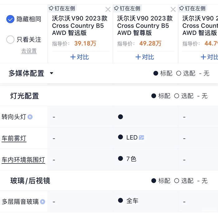The image size is (218, 215).
Task: Click the 玻璃/后视镜 section header
Action: coord(30,181)
